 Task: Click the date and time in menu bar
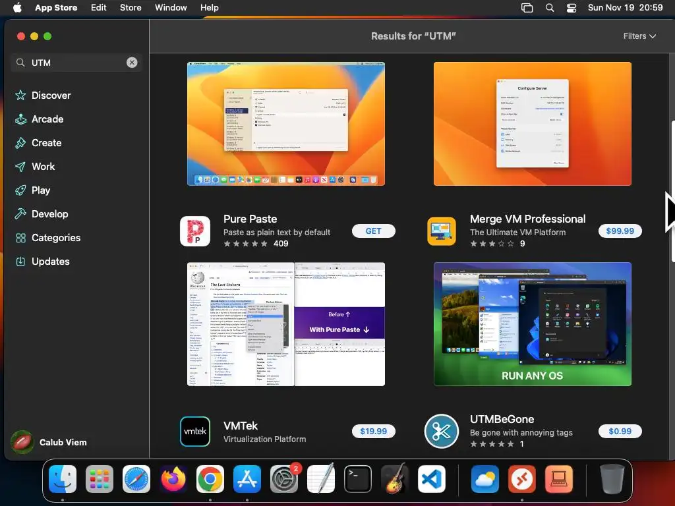click(625, 8)
